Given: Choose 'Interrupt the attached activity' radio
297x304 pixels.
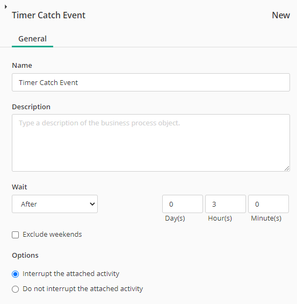Looking at the screenshot, I should pos(15,274).
